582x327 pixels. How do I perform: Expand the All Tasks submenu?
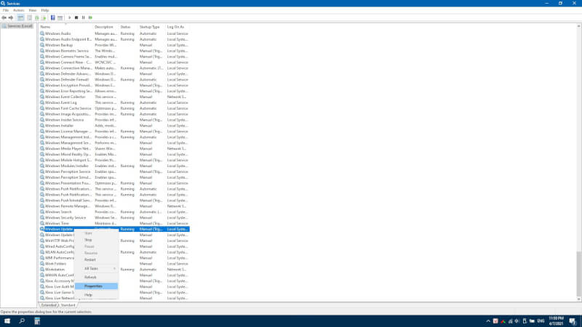click(x=96, y=268)
